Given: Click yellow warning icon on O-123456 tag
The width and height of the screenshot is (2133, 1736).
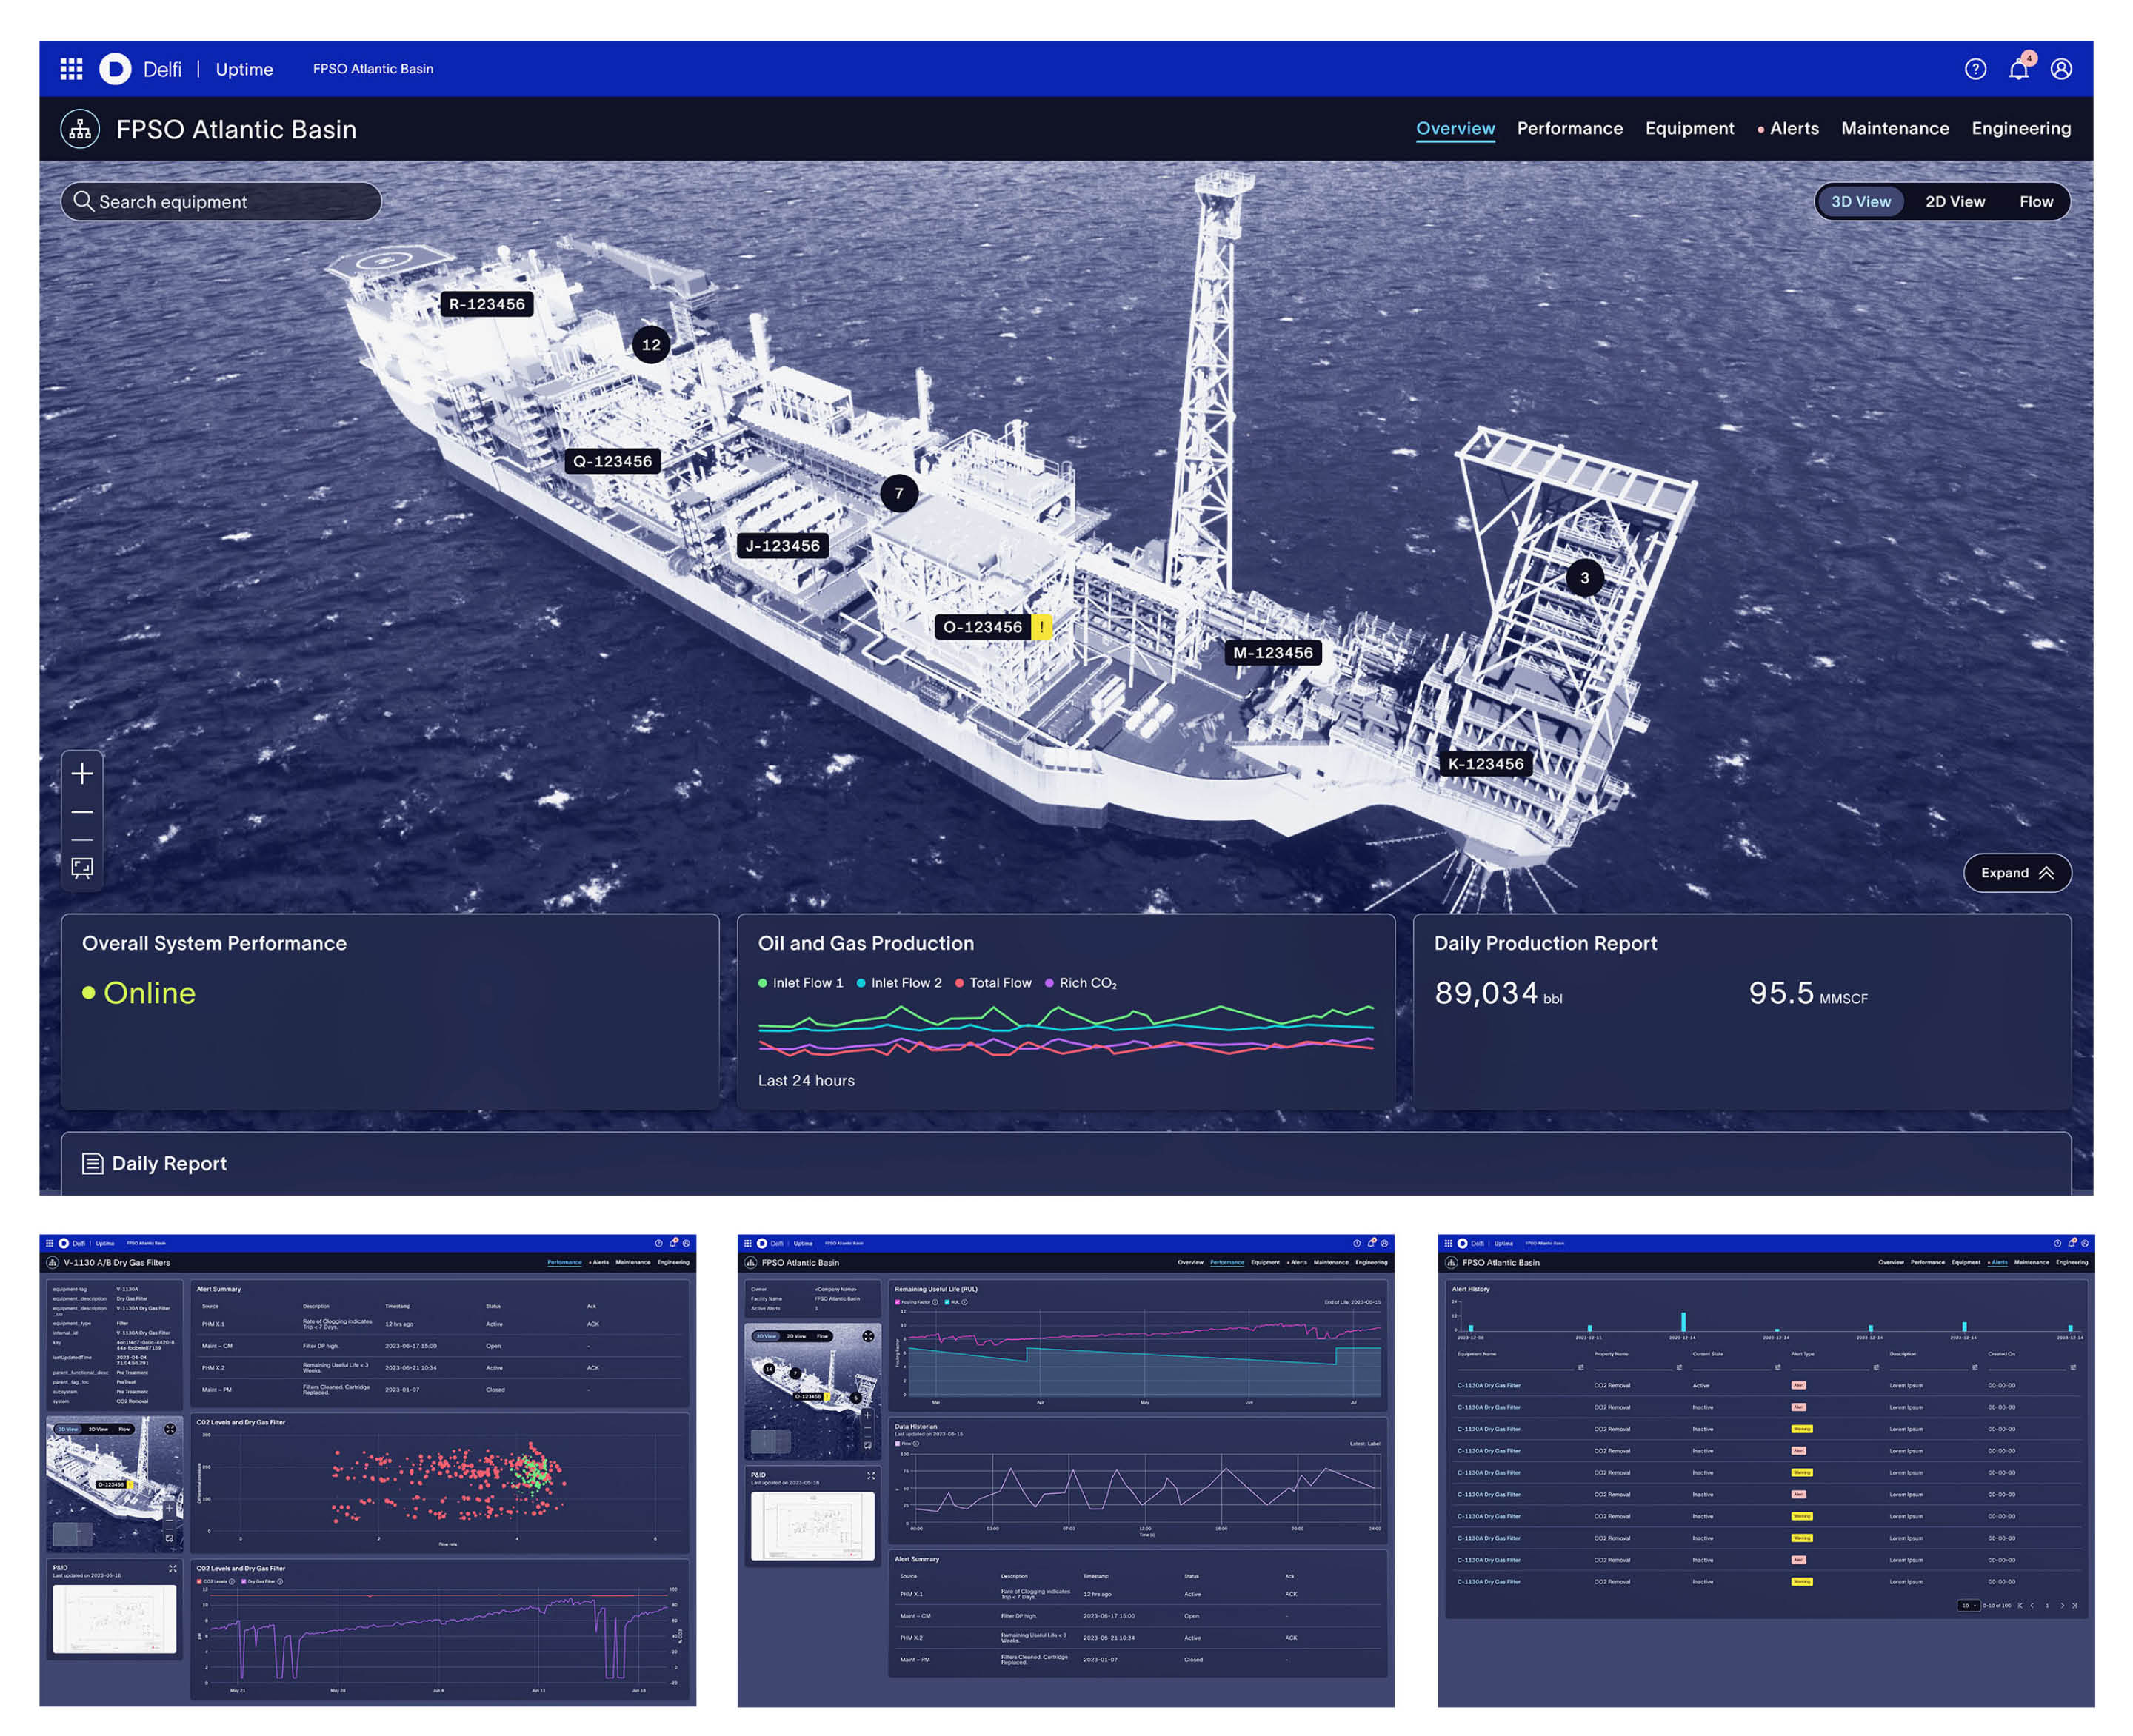Looking at the screenshot, I should click(1041, 627).
